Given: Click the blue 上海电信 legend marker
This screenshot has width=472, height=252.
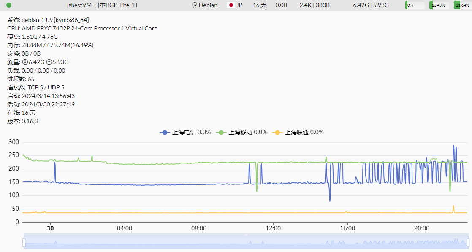Looking at the screenshot, I should click(165, 132).
